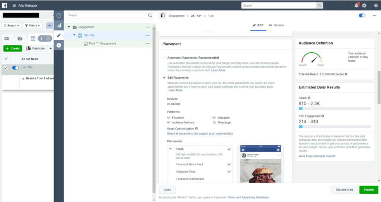Click the green Create button
Viewport: 381px width, 202px height.
(13, 49)
